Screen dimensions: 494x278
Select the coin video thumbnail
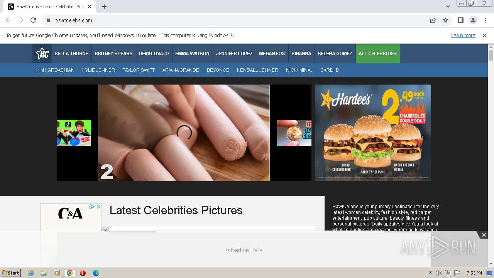click(294, 133)
